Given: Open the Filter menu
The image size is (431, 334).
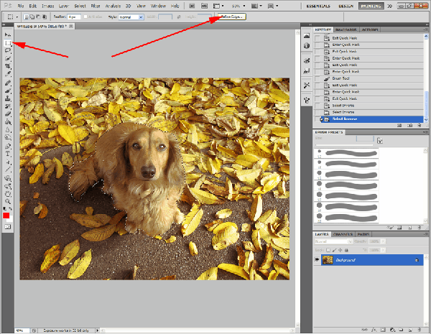Looking at the screenshot, I should tap(93, 5).
